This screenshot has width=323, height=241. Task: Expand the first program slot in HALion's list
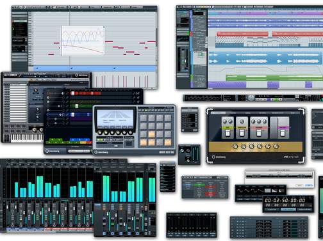(15, 85)
